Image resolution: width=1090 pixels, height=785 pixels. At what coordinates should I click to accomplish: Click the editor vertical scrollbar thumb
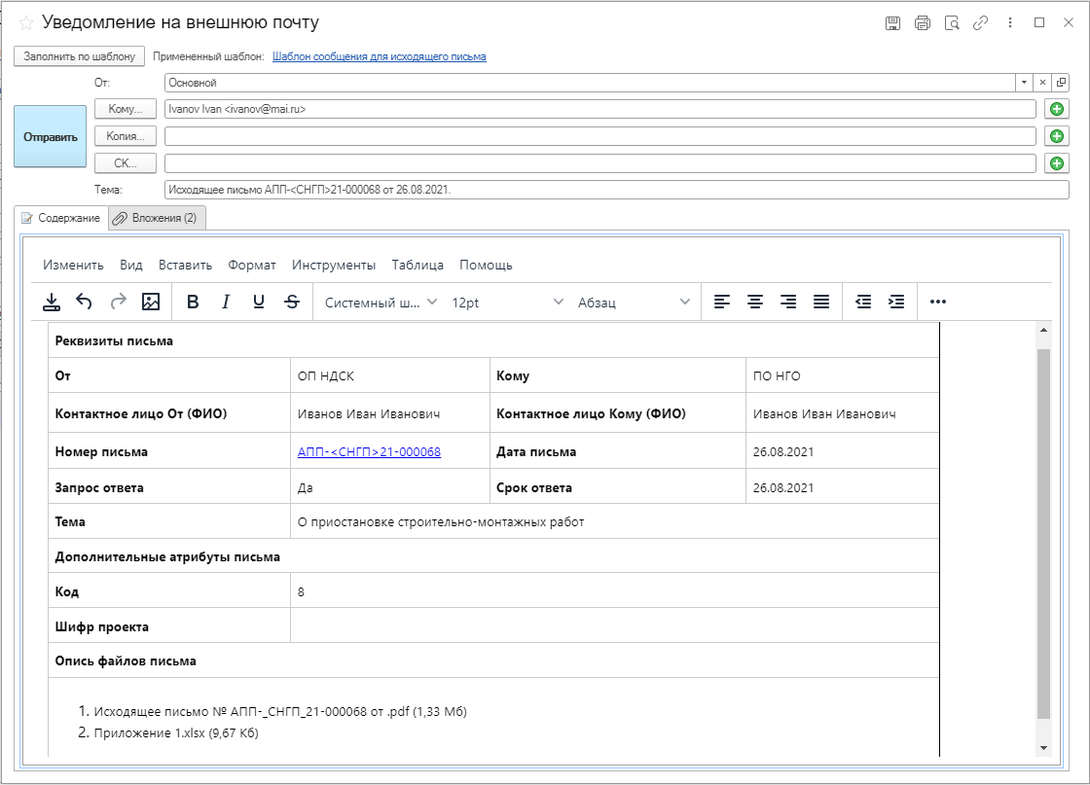[1043, 533]
